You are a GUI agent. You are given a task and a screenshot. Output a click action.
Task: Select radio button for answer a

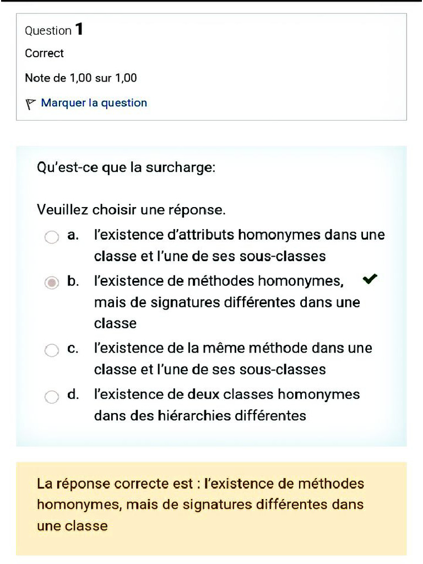point(51,237)
